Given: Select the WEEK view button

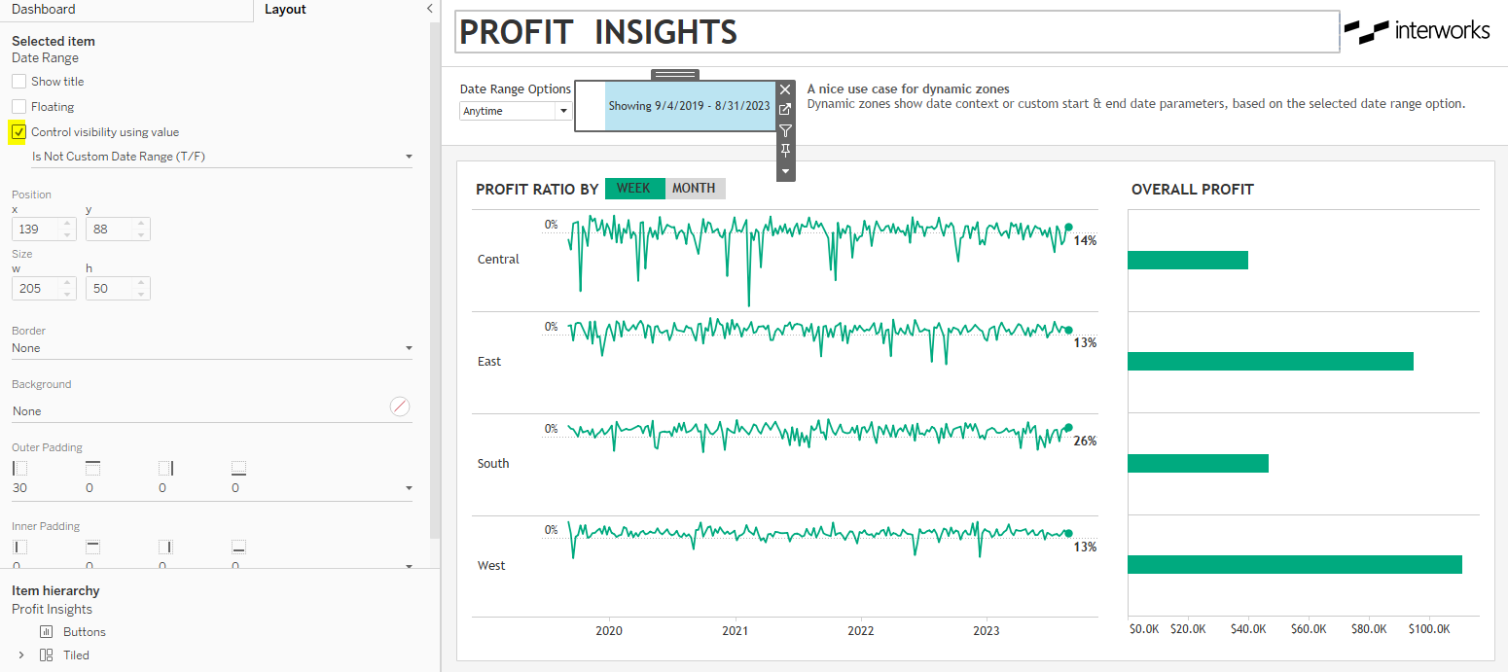Looking at the screenshot, I should [634, 189].
